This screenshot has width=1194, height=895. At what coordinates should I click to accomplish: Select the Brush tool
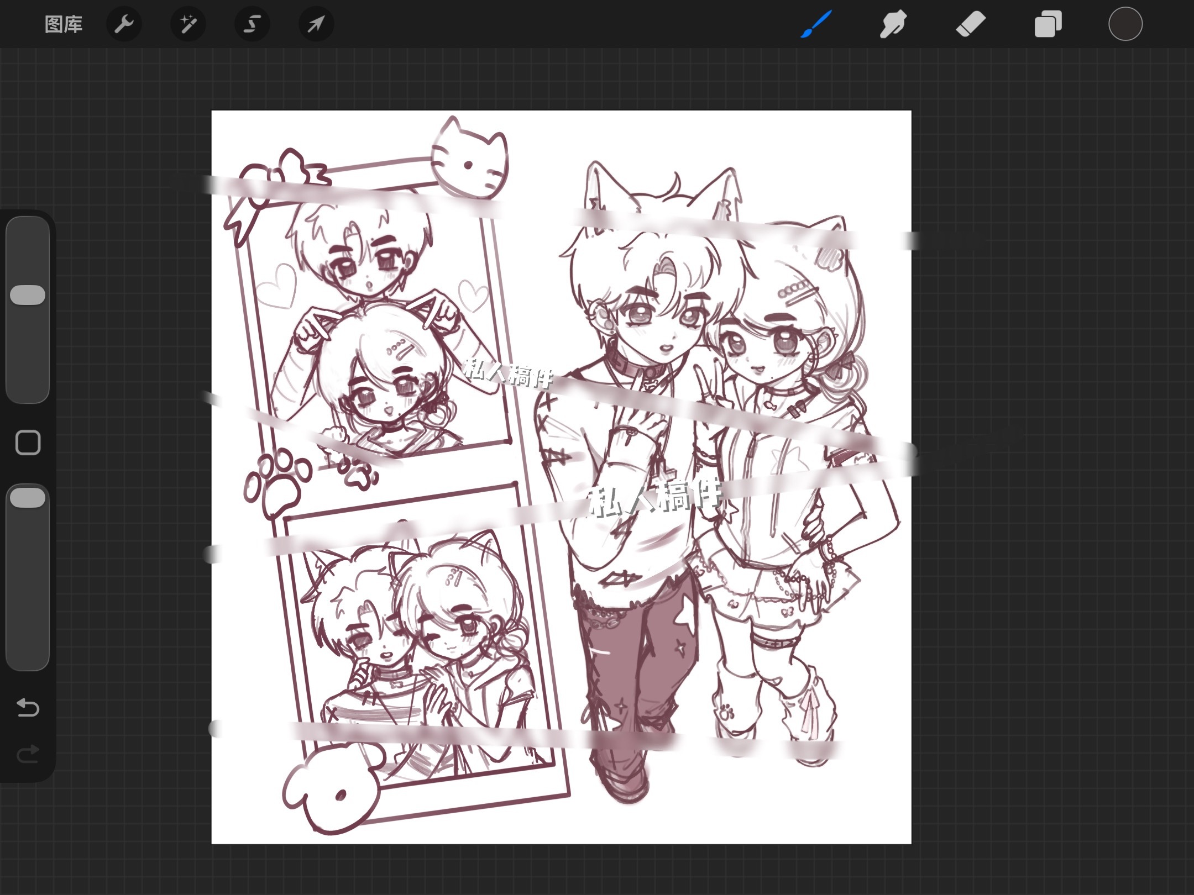point(816,24)
